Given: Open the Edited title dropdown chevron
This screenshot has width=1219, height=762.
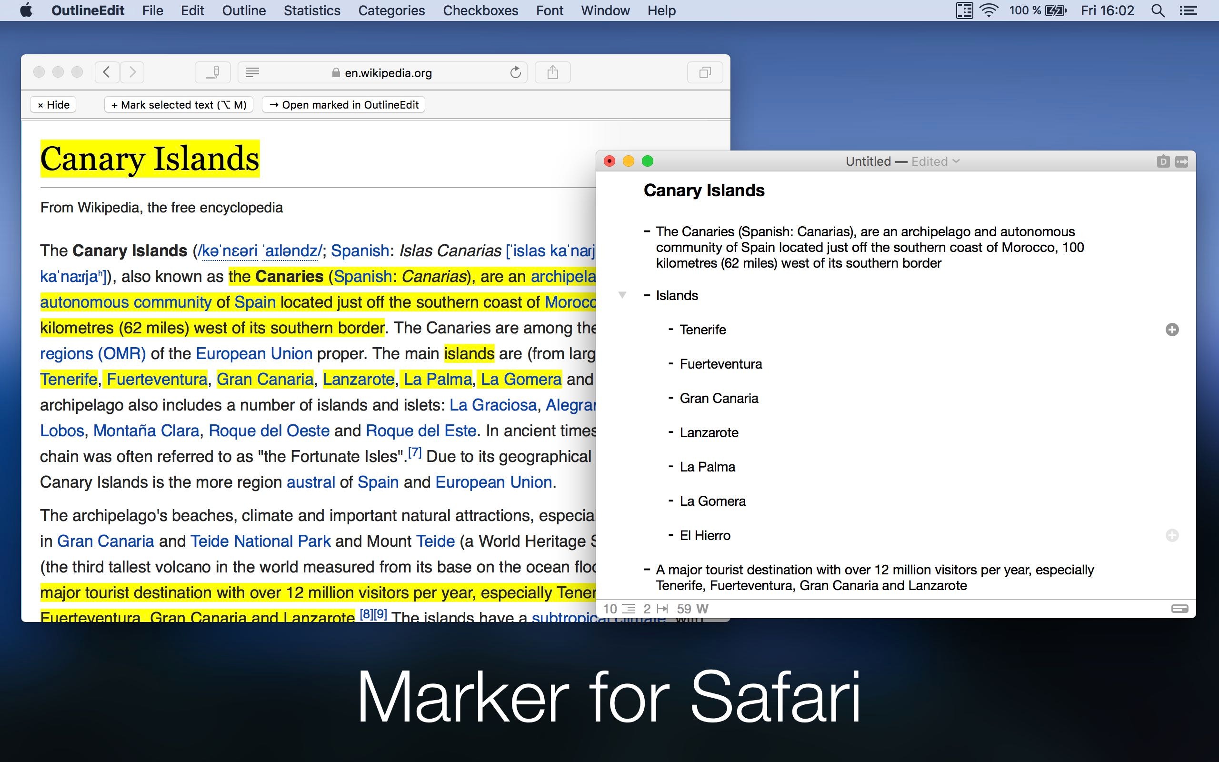Looking at the screenshot, I should pos(956,161).
